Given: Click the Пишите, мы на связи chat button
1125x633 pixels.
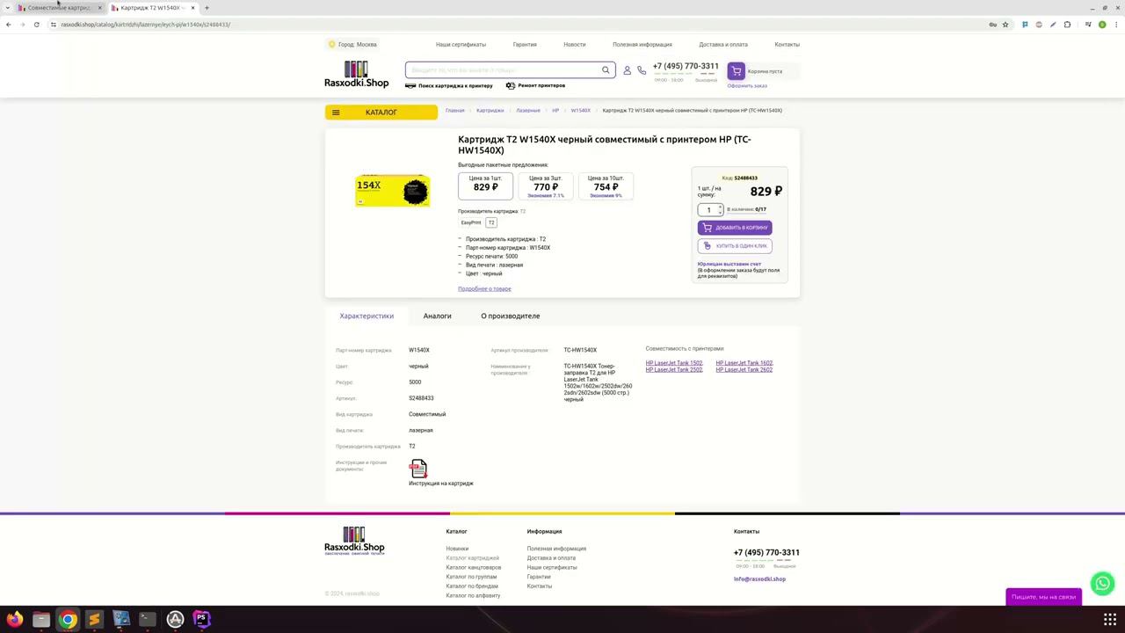Looking at the screenshot, I should 1043,597.
